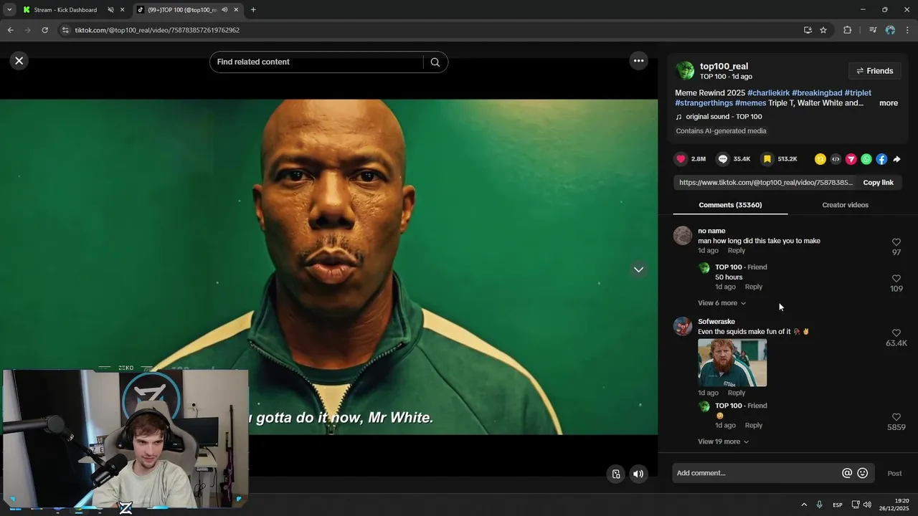Reload the page
Viewport: 918px width, 516px height.
pyautogui.click(x=44, y=30)
